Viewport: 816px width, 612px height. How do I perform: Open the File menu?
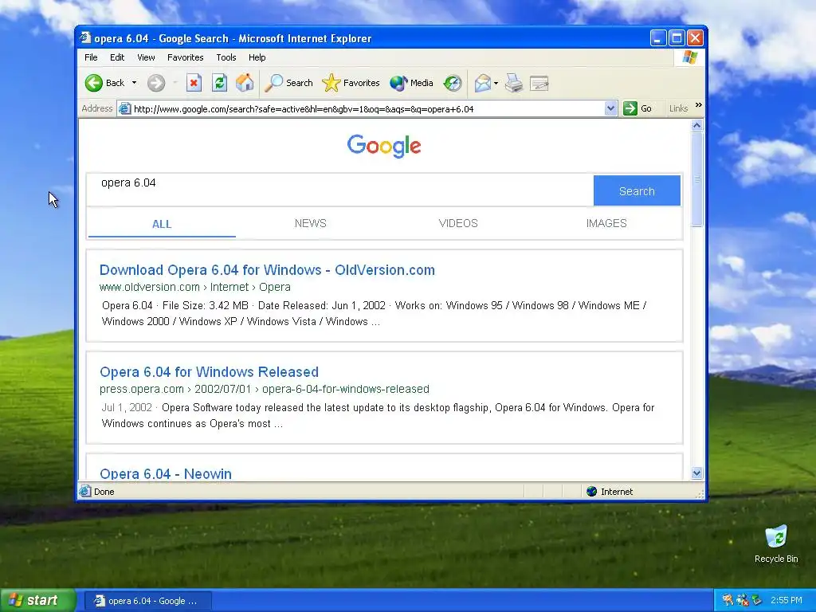click(91, 57)
